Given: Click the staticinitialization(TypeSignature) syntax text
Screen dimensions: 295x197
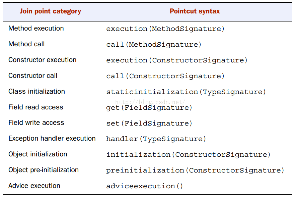Looking at the screenshot, I should [x=186, y=92].
